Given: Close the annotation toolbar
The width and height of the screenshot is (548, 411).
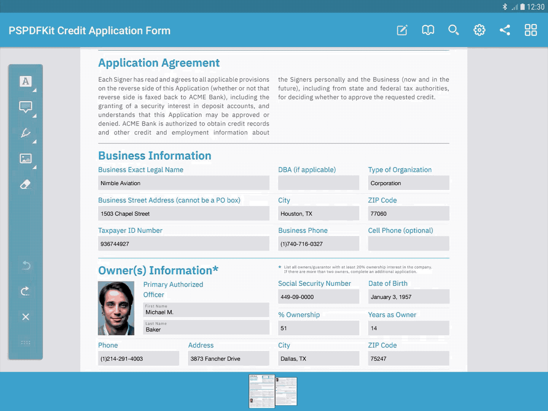Looking at the screenshot, I should coord(25,317).
